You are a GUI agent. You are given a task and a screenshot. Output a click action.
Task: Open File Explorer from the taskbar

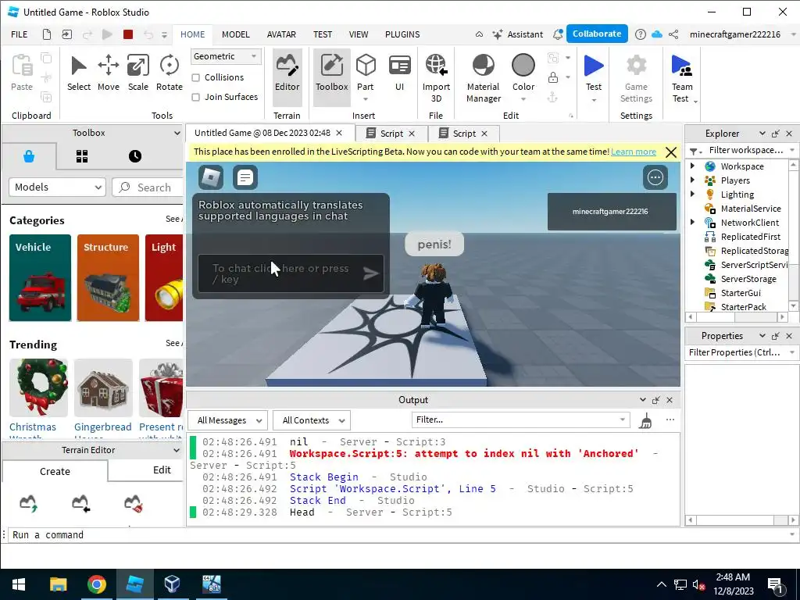(x=58, y=584)
